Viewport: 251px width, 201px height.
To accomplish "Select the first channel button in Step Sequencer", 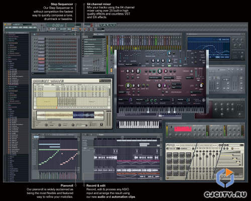I will (x=41, y=39).
